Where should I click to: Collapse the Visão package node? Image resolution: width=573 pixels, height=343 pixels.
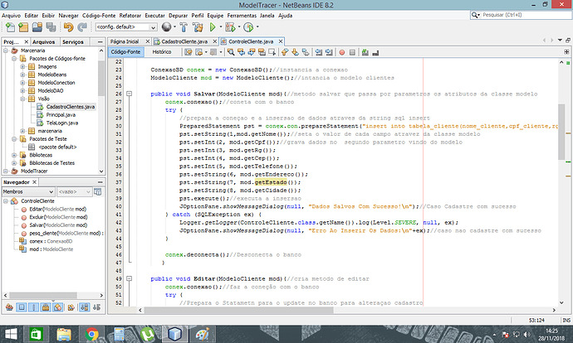(22, 99)
